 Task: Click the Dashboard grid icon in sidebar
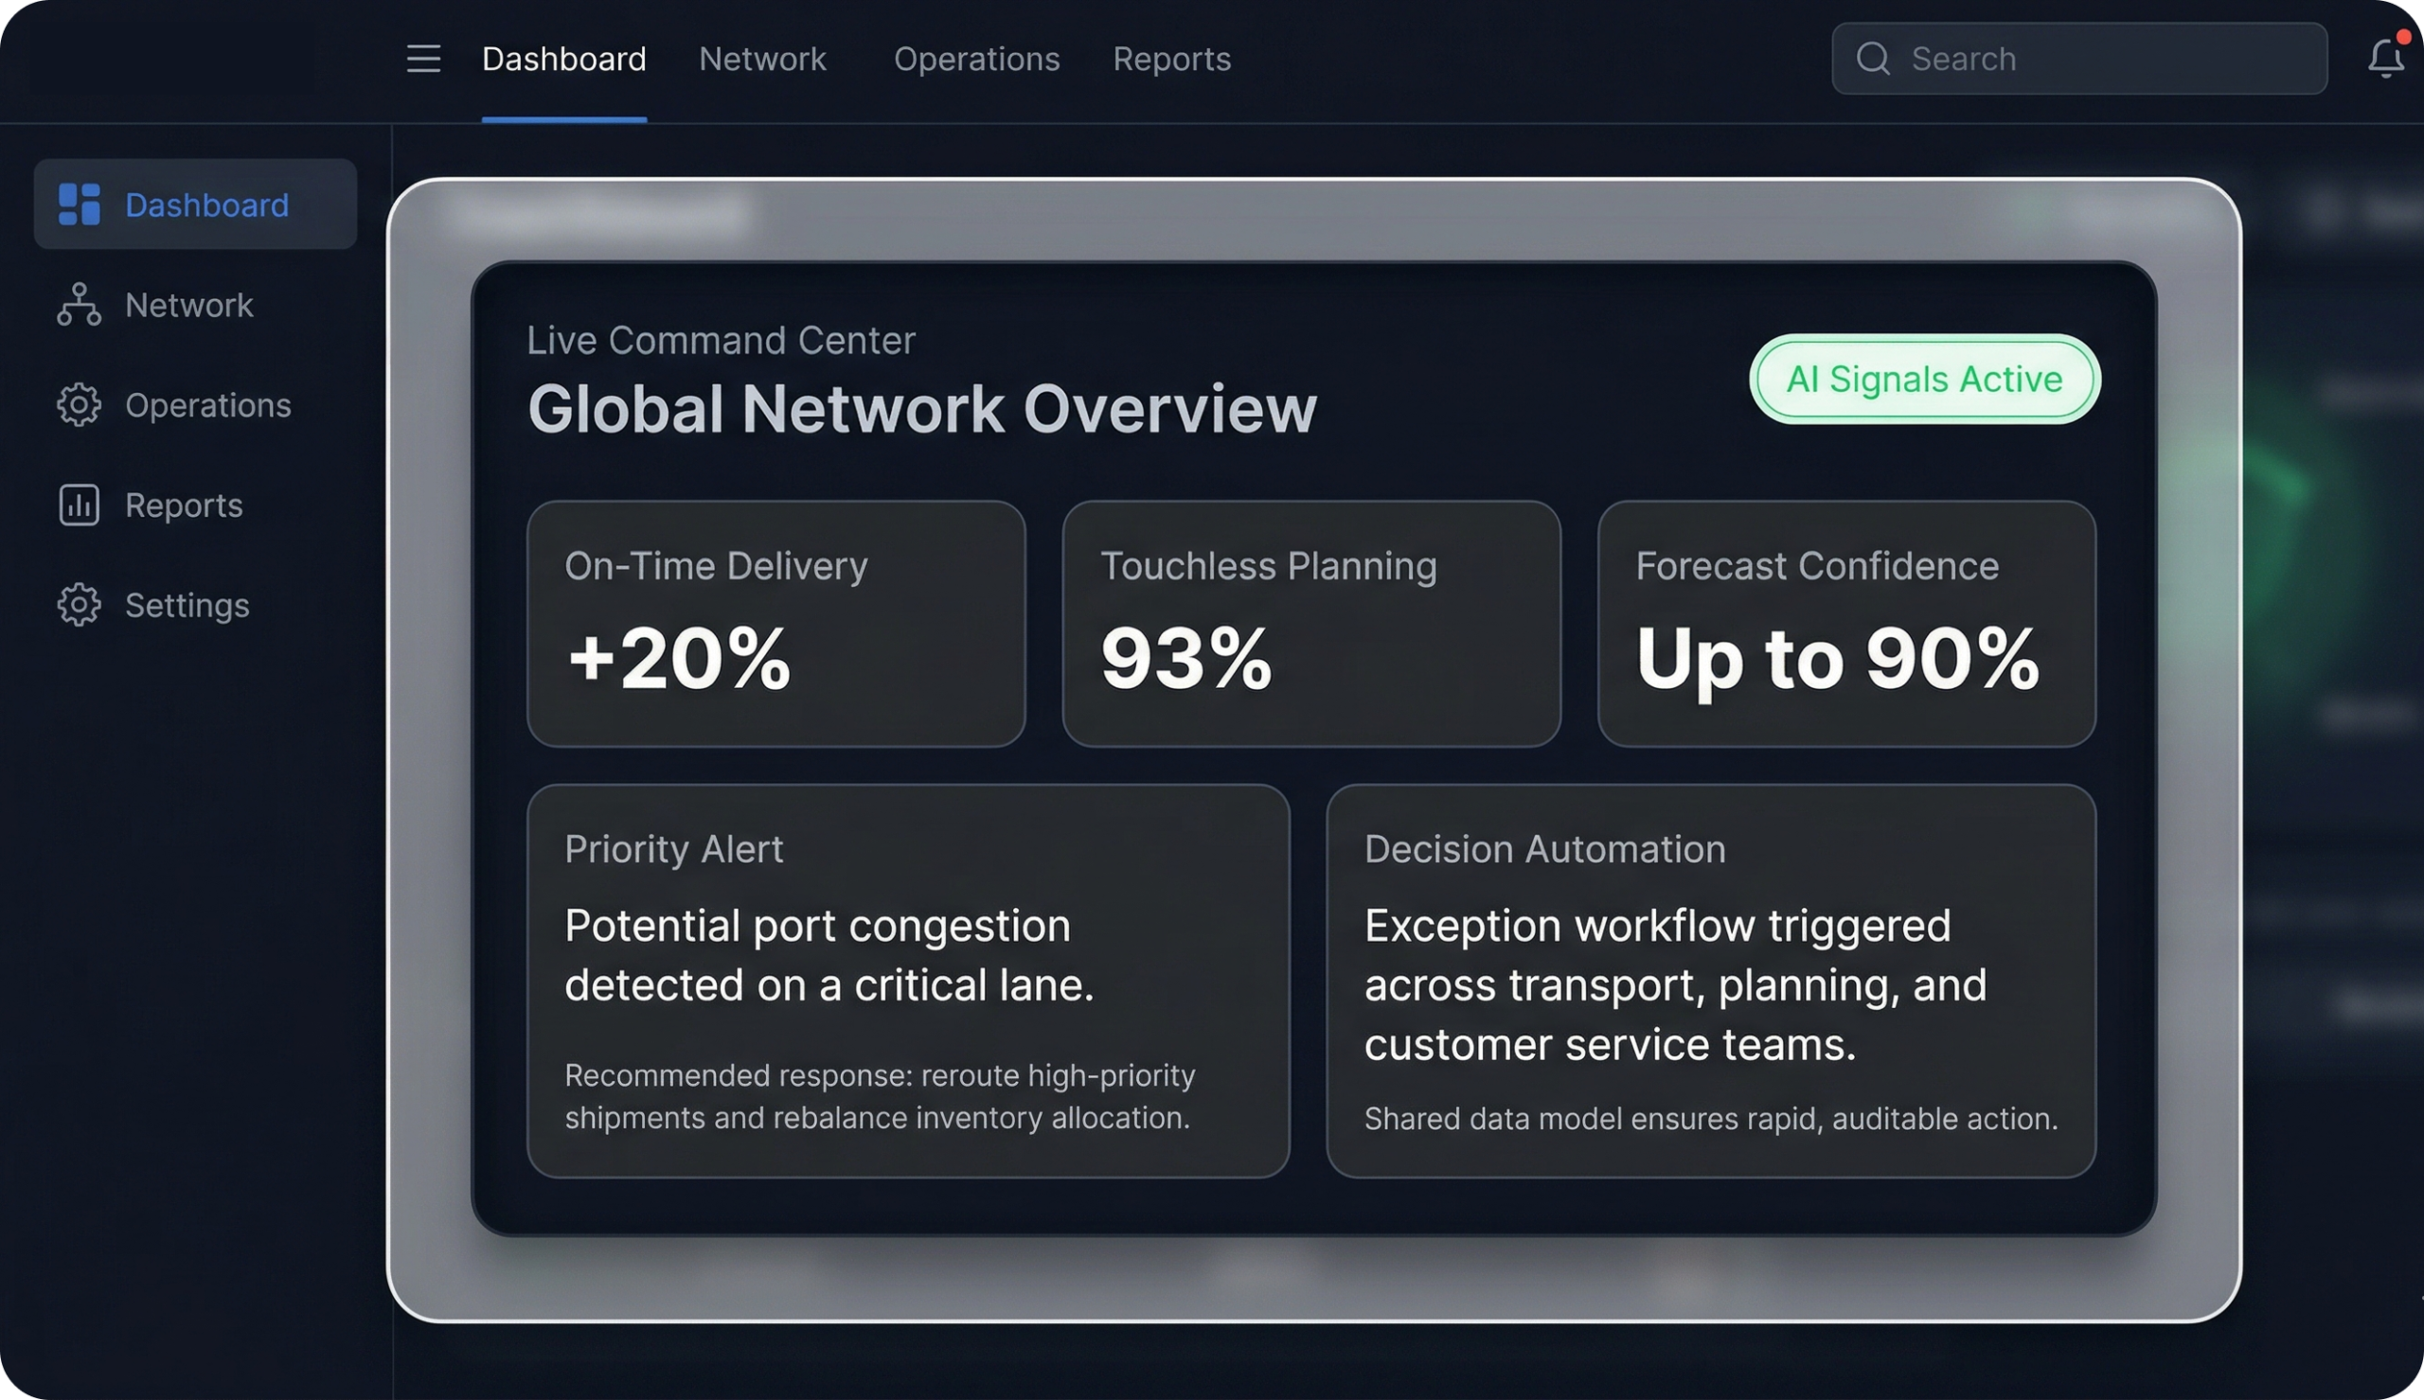(79, 204)
